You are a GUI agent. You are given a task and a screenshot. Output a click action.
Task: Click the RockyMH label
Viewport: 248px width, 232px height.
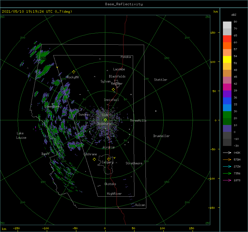tap(73, 77)
